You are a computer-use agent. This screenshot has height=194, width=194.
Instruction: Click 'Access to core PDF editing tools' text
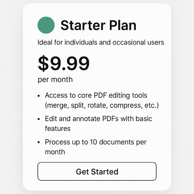pyautogui.click(x=96, y=96)
